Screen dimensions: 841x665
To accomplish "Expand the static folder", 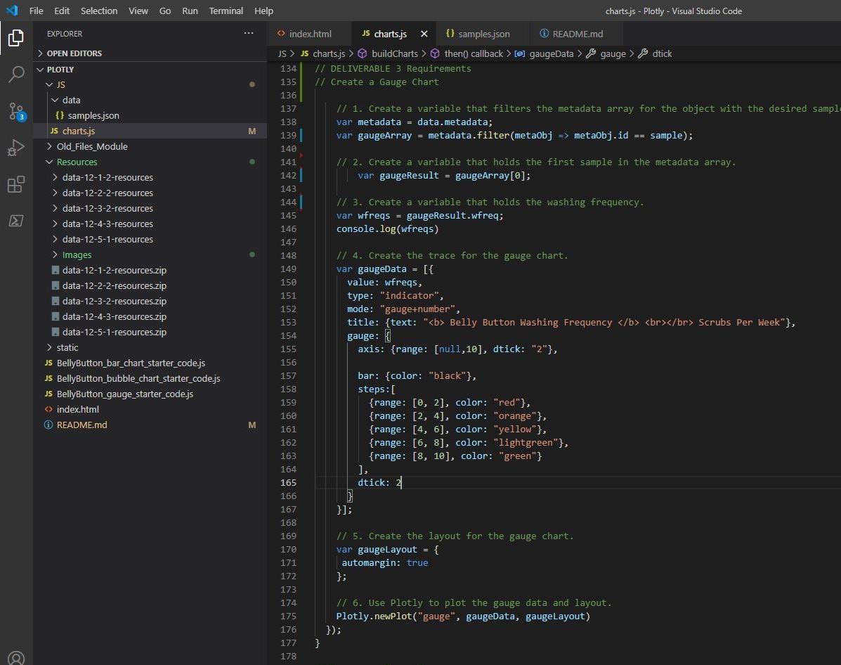I will point(67,347).
